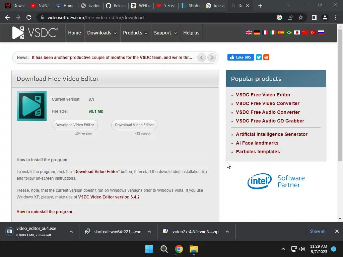Switch language using the Chinese flag
Image resolution: width=343 pixels, height=257 pixels.
[x=305, y=32]
